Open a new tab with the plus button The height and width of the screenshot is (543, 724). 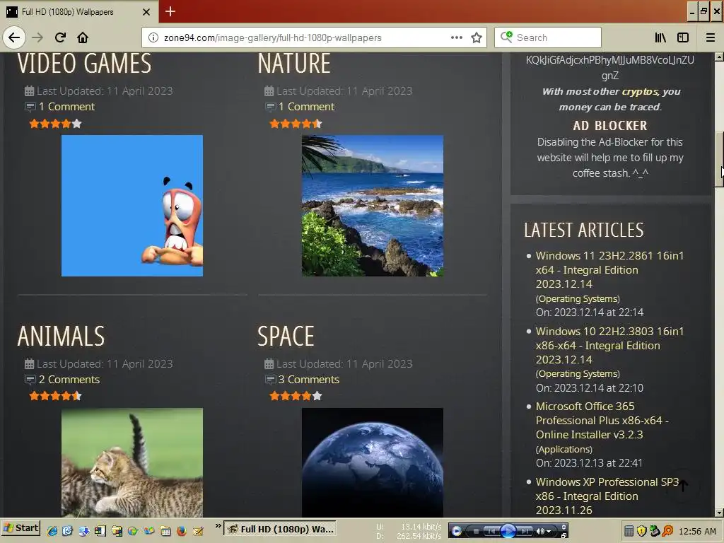tap(170, 11)
